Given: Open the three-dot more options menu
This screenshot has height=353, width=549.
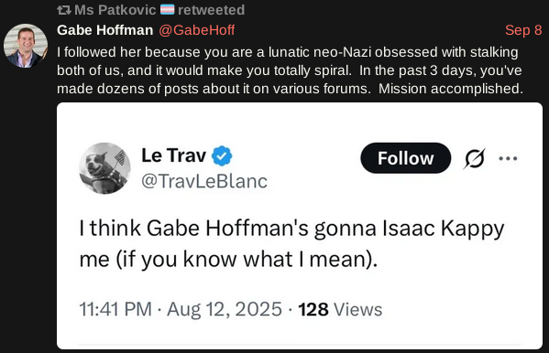Looking at the screenshot, I should [508, 158].
